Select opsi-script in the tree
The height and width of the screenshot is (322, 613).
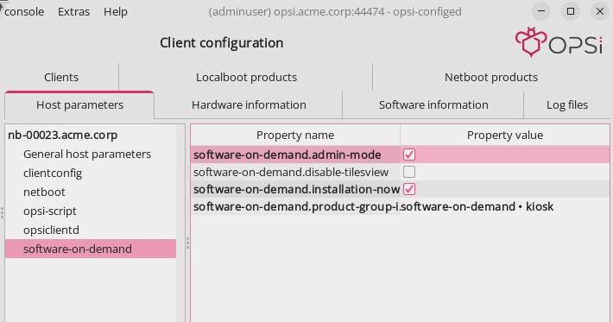tap(50, 211)
